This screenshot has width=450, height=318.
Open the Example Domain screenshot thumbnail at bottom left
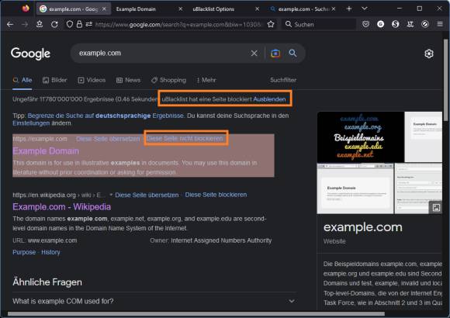pyautogui.click(x=355, y=188)
